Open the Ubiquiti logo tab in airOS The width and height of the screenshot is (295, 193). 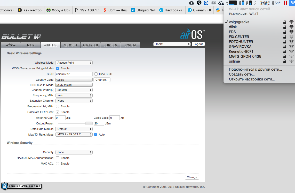[11, 45]
